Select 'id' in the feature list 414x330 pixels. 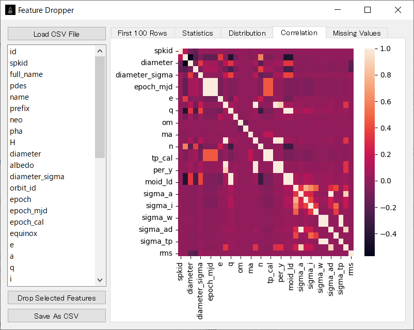coord(52,52)
